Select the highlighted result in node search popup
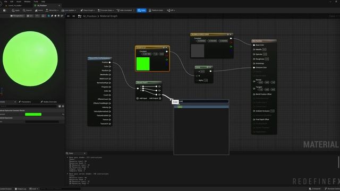The height and width of the screenshot is (191, 340). (x=201, y=107)
